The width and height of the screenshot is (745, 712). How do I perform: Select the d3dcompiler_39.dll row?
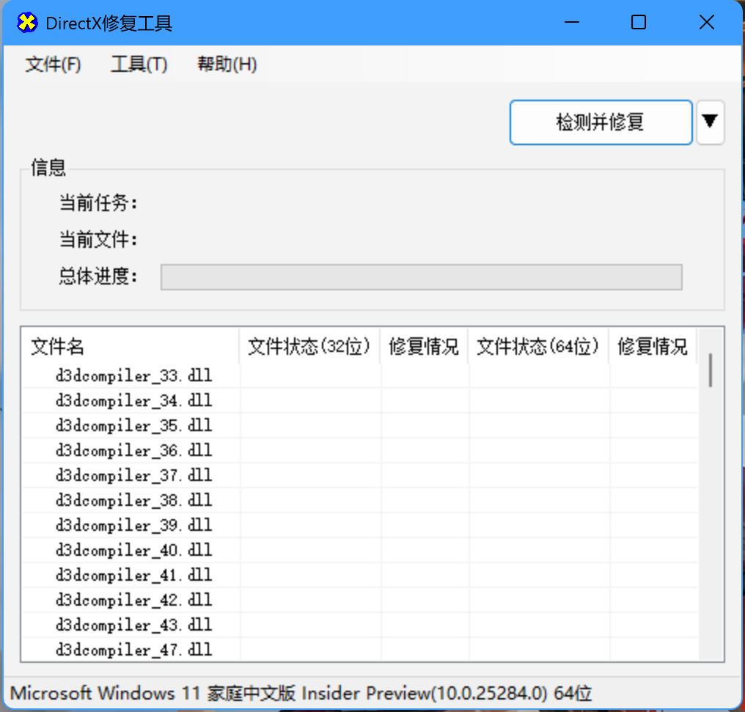pos(360,525)
